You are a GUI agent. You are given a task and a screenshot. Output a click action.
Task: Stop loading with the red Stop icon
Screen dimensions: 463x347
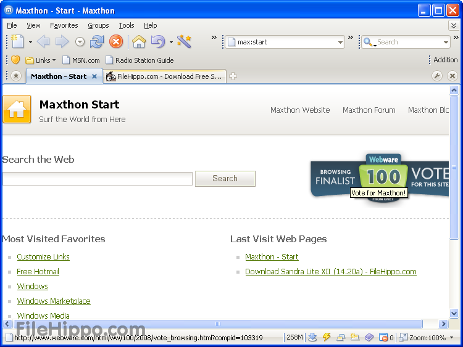[116, 41]
